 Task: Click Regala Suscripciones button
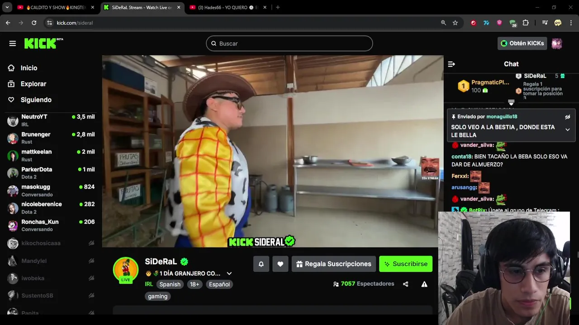coord(333,264)
